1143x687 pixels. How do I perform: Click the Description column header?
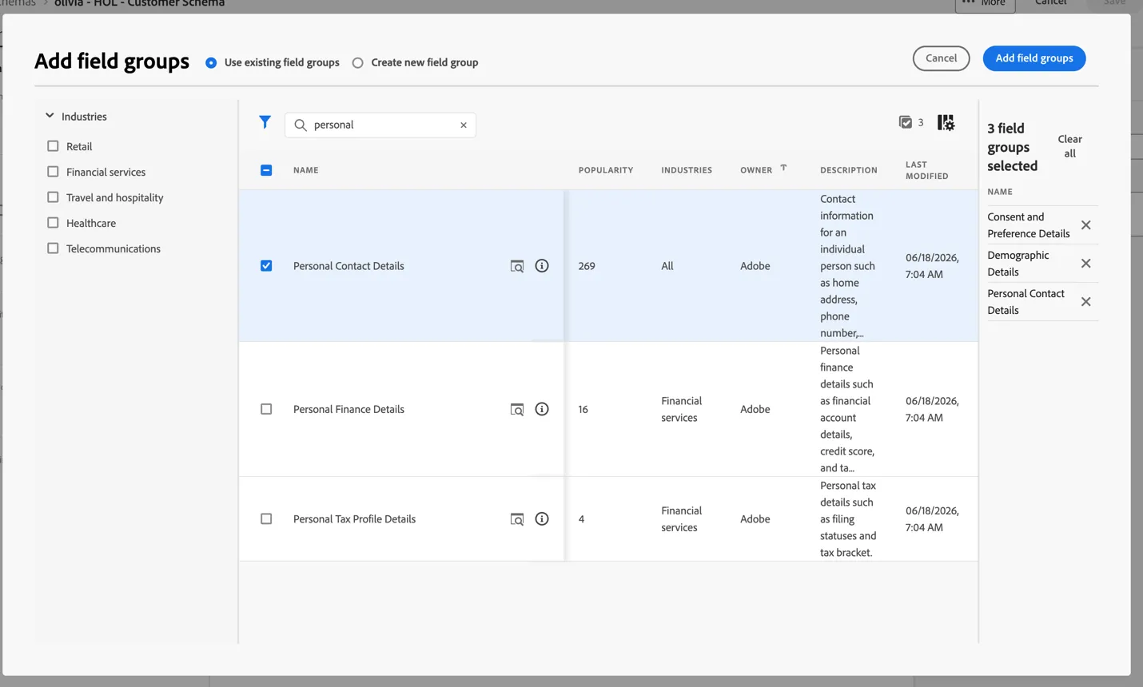[x=849, y=170]
